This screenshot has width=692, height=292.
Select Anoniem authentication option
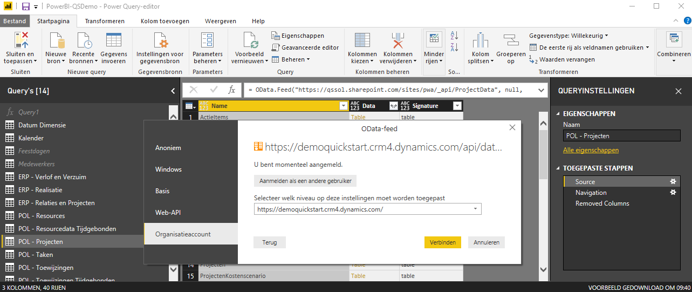191,147
